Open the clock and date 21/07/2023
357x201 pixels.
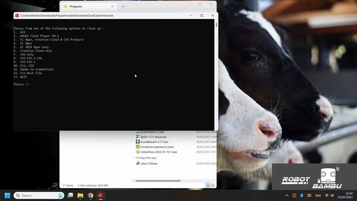[x=345, y=195]
